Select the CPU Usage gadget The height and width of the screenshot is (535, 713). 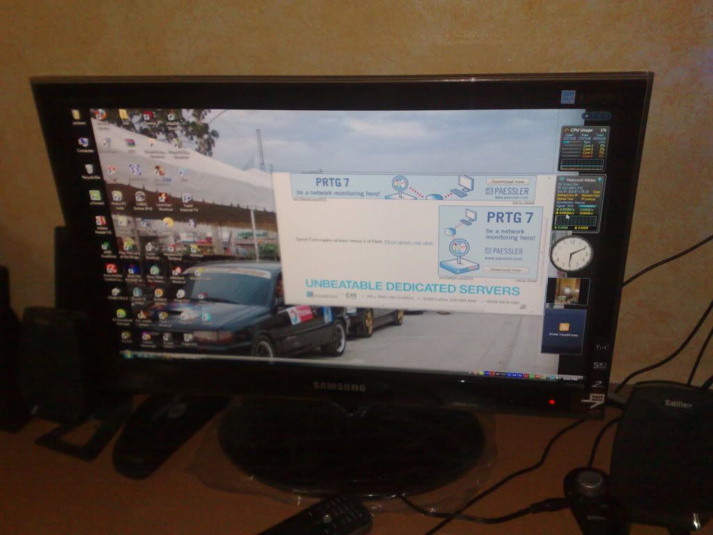[583, 130]
